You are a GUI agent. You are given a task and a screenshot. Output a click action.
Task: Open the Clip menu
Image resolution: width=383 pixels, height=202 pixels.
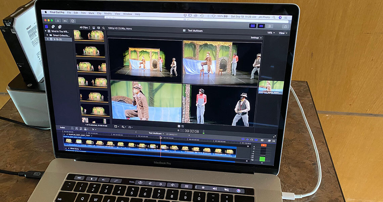pos(99,13)
